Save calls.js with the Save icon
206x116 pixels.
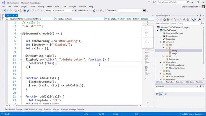point(24,10)
